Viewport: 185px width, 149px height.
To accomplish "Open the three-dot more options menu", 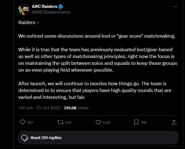I will point(175,7).
